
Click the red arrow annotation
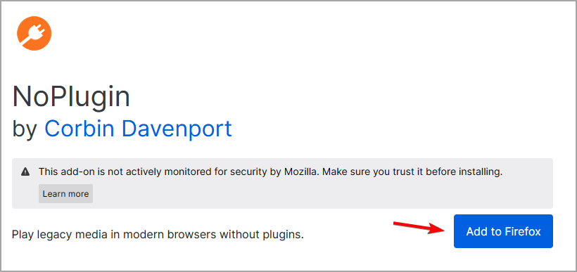421,227
